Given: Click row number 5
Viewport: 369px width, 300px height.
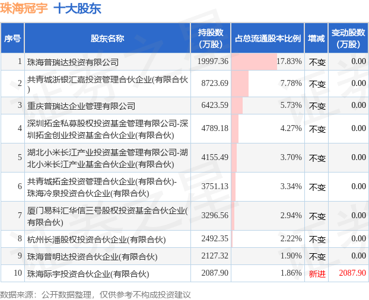Looking at the screenshot, I should click(20, 157).
